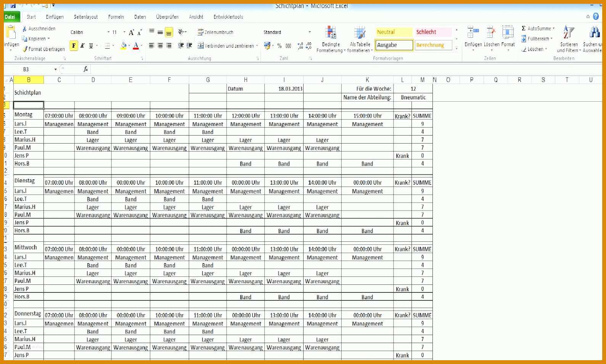Screen dimensions: 606x364
Task: Apply the Neutral cell style
Action: (x=394, y=32)
